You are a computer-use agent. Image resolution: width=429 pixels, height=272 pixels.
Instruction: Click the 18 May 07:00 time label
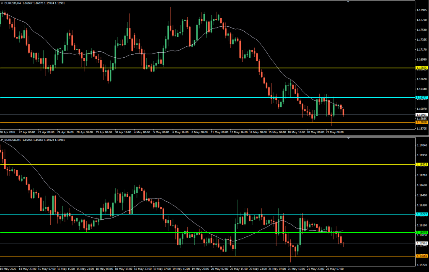[x=104, y=269]
